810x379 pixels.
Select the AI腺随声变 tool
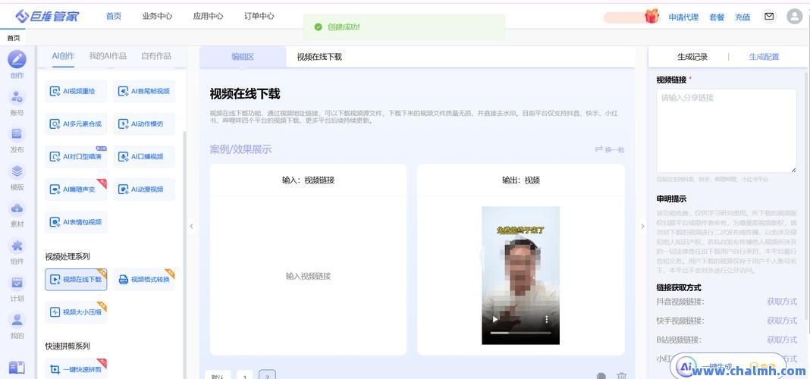click(76, 189)
